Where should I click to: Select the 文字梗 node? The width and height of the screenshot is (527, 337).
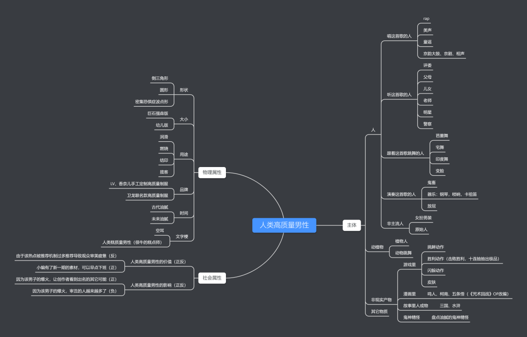[182, 237]
